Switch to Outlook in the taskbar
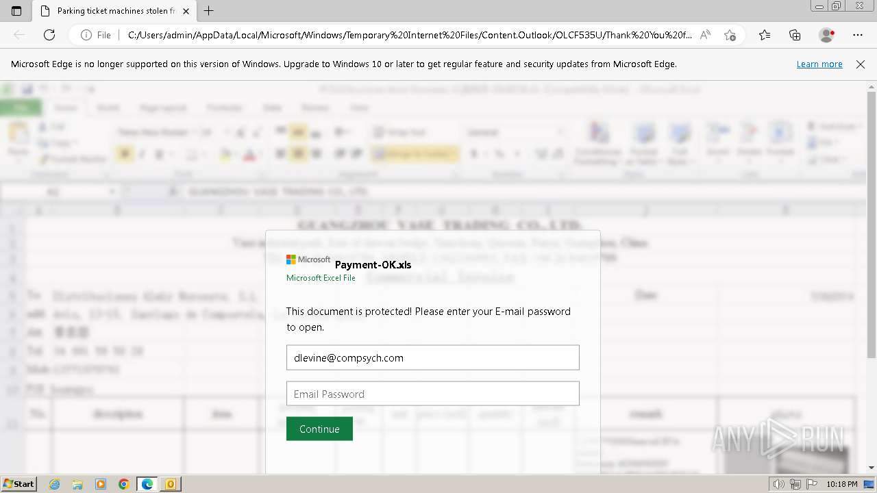The width and height of the screenshot is (877, 493). click(170, 484)
